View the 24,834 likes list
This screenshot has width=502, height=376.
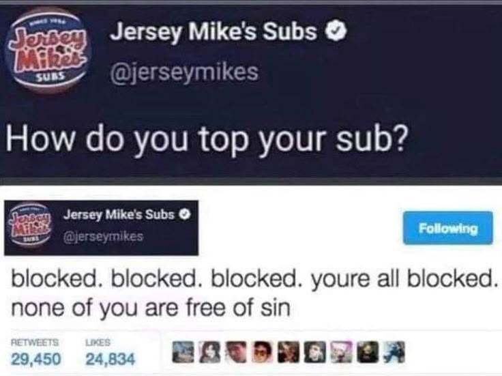click(x=110, y=353)
